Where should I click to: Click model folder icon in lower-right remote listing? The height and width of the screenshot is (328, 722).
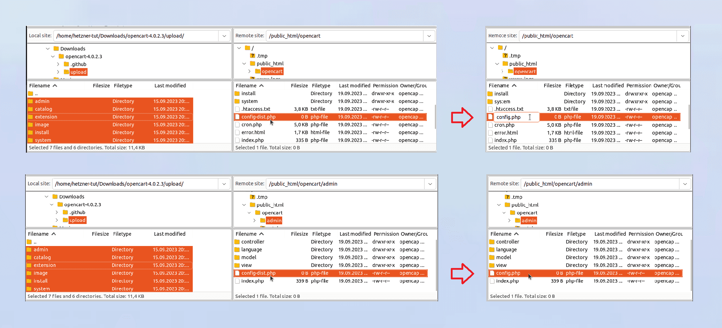click(492, 257)
